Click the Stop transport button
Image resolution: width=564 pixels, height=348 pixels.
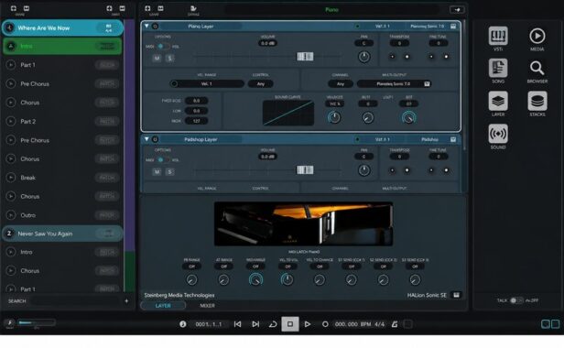point(290,324)
